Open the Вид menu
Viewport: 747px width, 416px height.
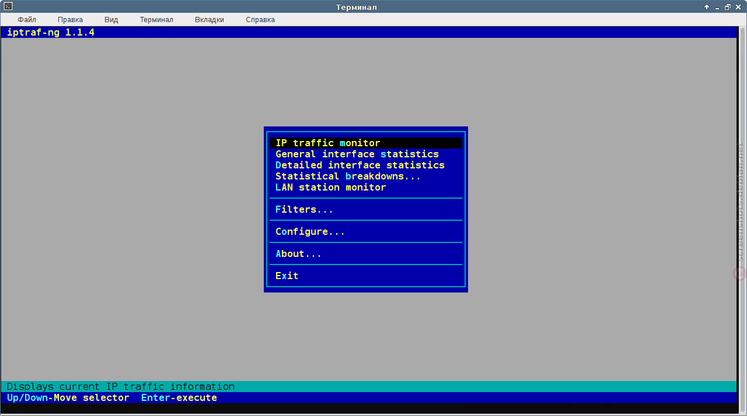111,19
